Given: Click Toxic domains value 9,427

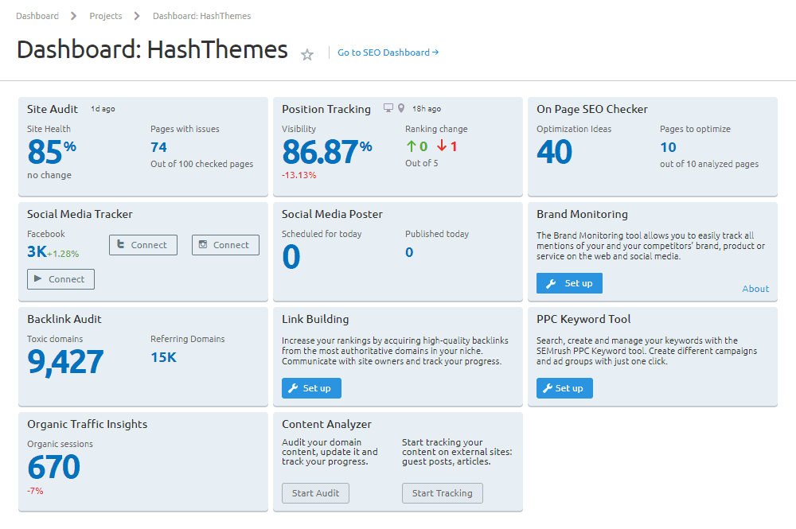Looking at the screenshot, I should point(65,362).
